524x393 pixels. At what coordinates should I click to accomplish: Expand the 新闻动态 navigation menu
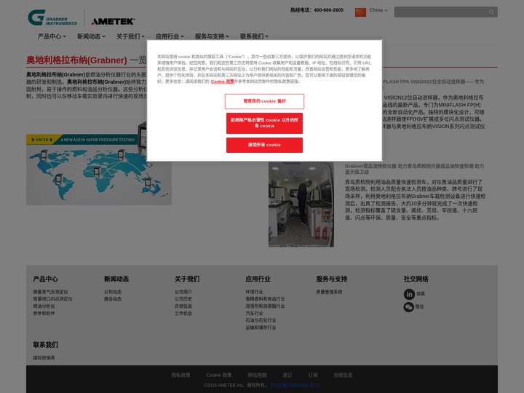(x=91, y=36)
